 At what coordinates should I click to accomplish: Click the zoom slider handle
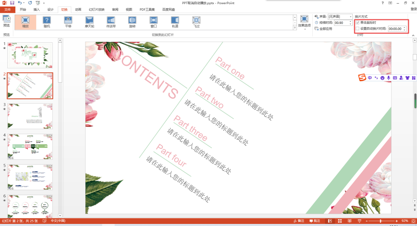(x=381, y=221)
